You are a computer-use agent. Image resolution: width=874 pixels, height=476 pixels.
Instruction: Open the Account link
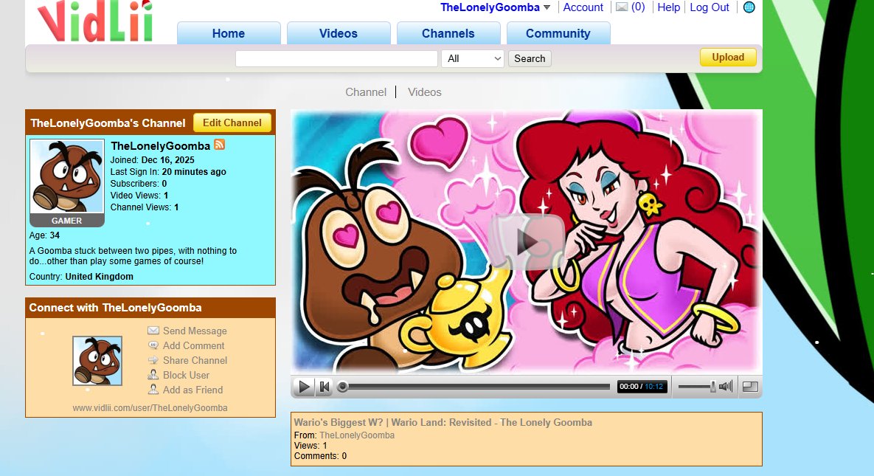click(x=583, y=7)
